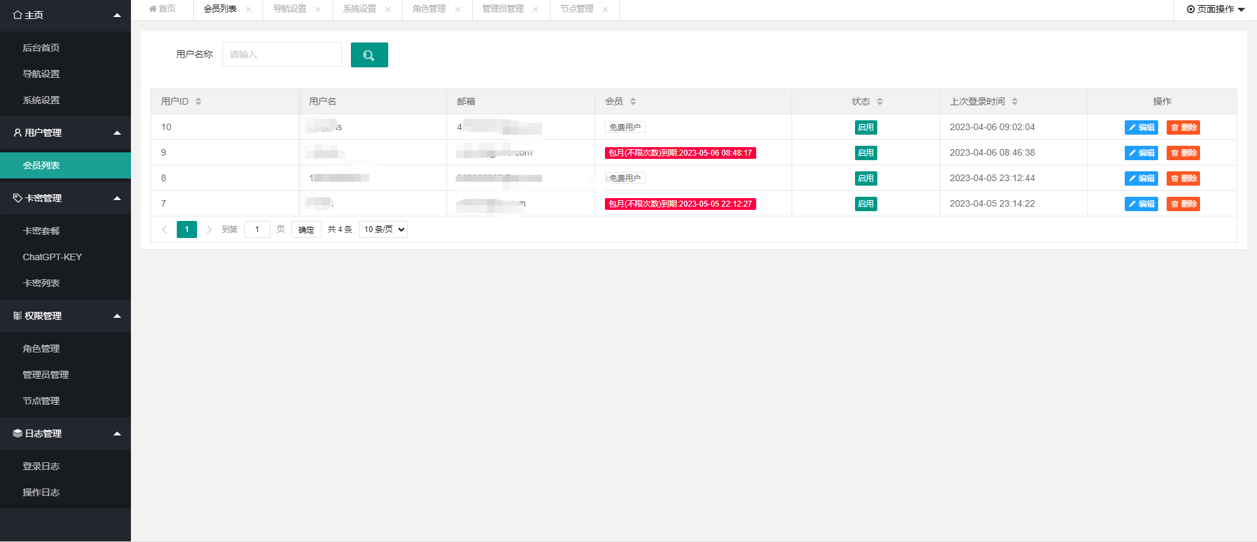Image resolution: width=1257 pixels, height=542 pixels.
Task: Collapse the 权限管理 sidebar section
Action: point(117,316)
